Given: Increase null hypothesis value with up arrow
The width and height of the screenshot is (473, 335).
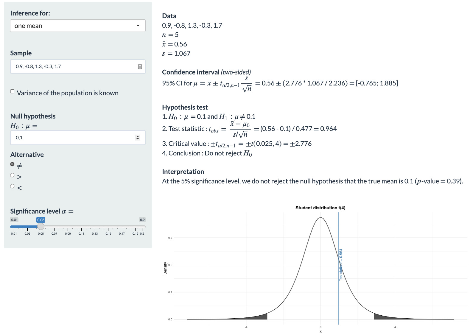Looking at the screenshot, I should point(137,136).
